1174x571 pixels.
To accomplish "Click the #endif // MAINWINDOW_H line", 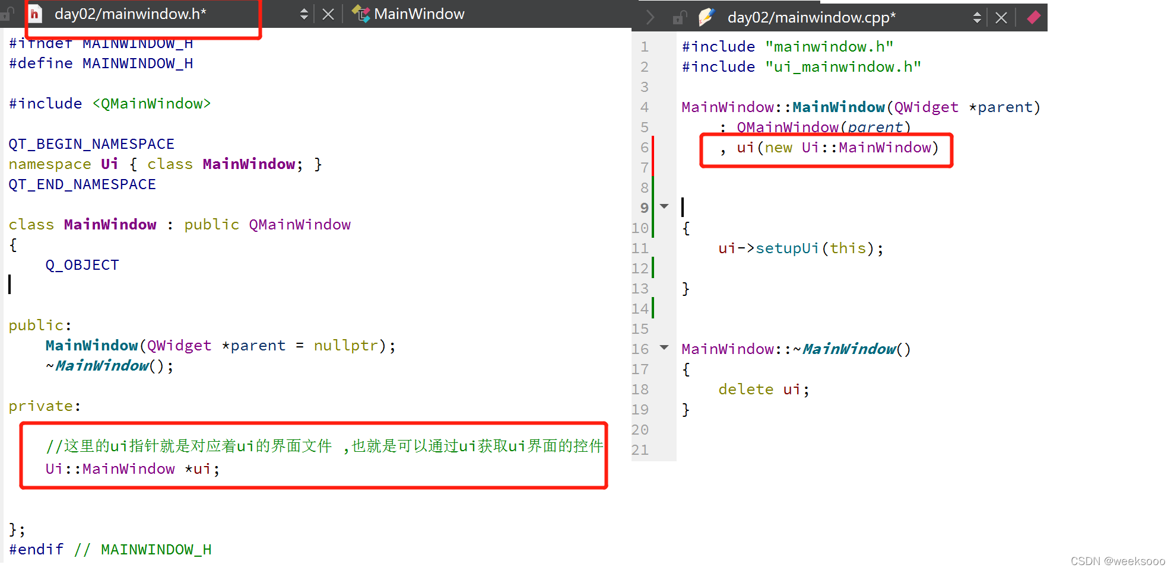I will pos(110,550).
